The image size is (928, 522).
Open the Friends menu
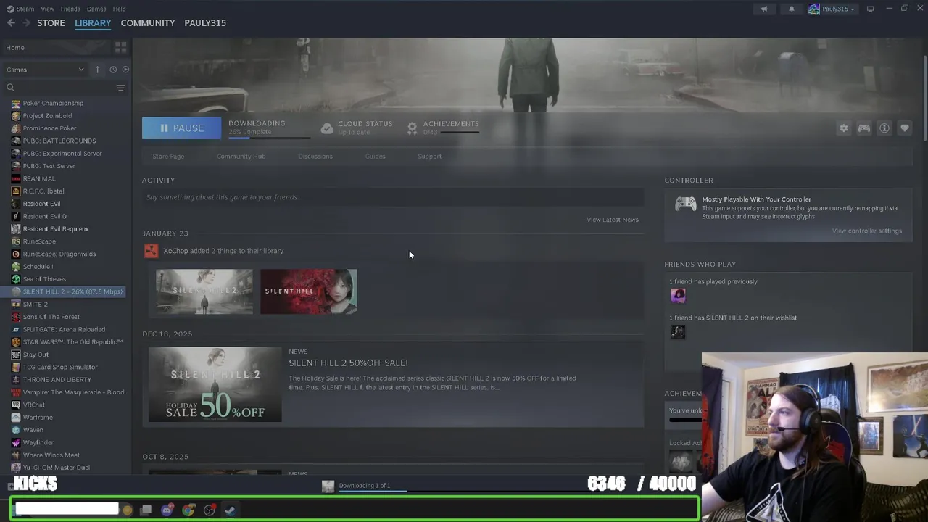(70, 9)
